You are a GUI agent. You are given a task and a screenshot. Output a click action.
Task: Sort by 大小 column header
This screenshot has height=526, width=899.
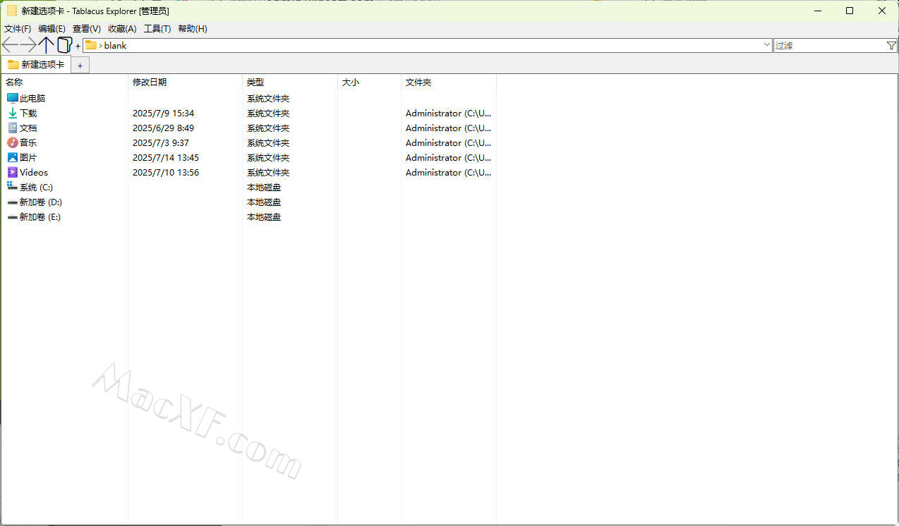[x=369, y=82]
